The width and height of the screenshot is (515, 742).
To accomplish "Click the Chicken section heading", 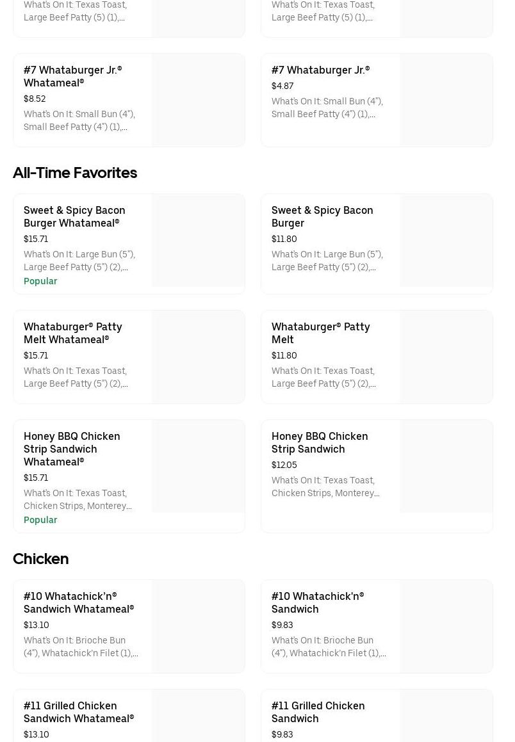I will [41, 559].
